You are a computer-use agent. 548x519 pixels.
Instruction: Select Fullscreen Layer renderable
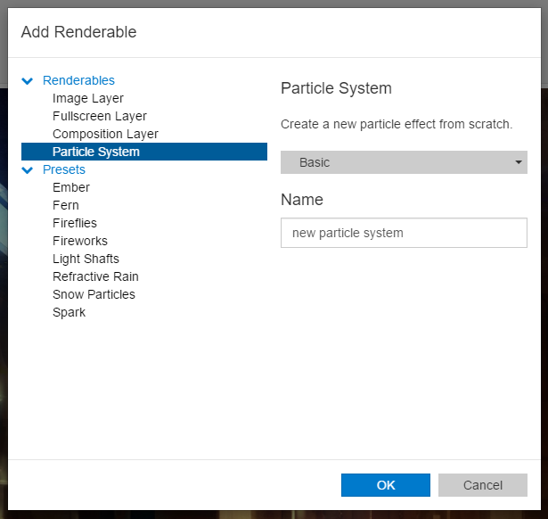point(99,116)
